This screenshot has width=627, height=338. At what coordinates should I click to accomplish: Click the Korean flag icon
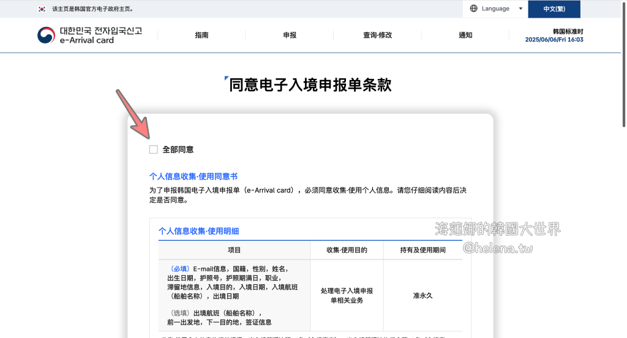42,9
